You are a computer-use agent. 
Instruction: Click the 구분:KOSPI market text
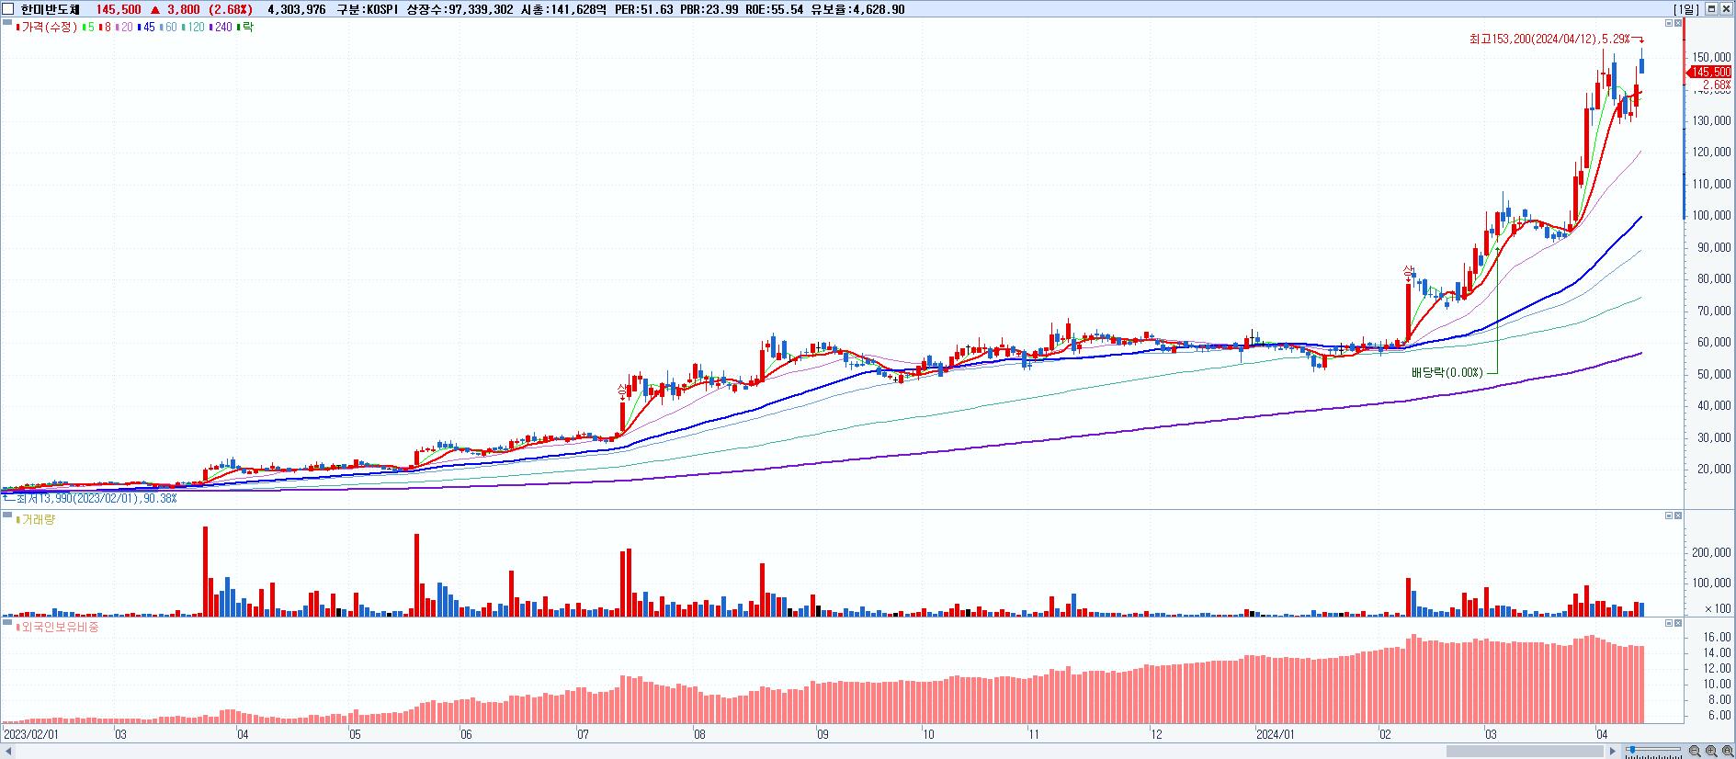point(369,9)
